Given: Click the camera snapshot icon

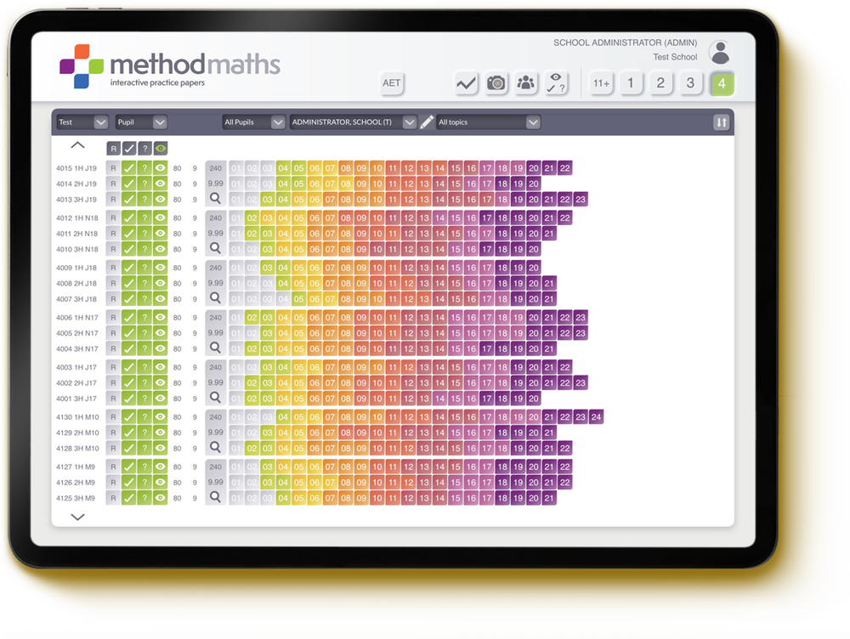Looking at the screenshot, I should pyautogui.click(x=496, y=83).
